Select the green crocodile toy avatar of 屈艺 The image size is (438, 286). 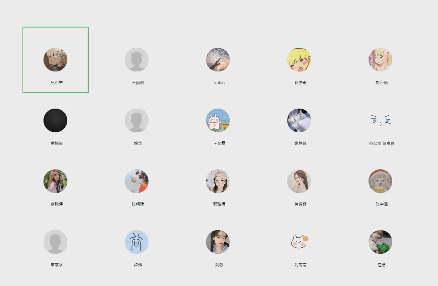[380, 242]
